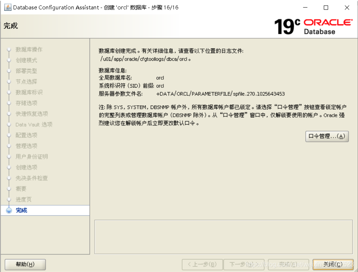
Task: Click the empty message area at bottom
Action: tap(224, 237)
